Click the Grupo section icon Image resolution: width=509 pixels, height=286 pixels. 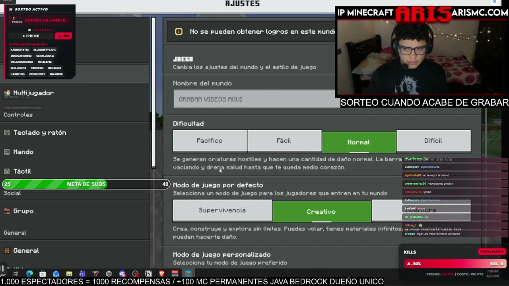click(x=7, y=211)
